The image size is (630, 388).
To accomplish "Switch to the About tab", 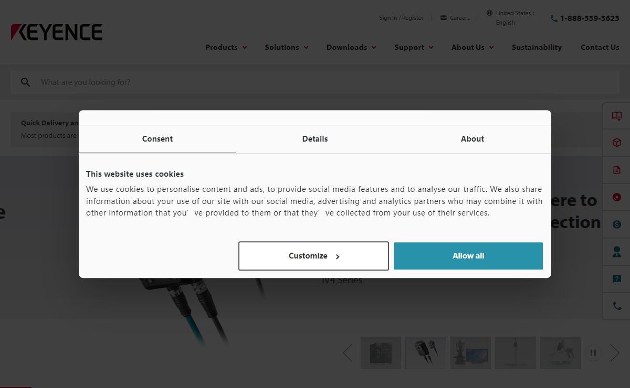I will [472, 139].
